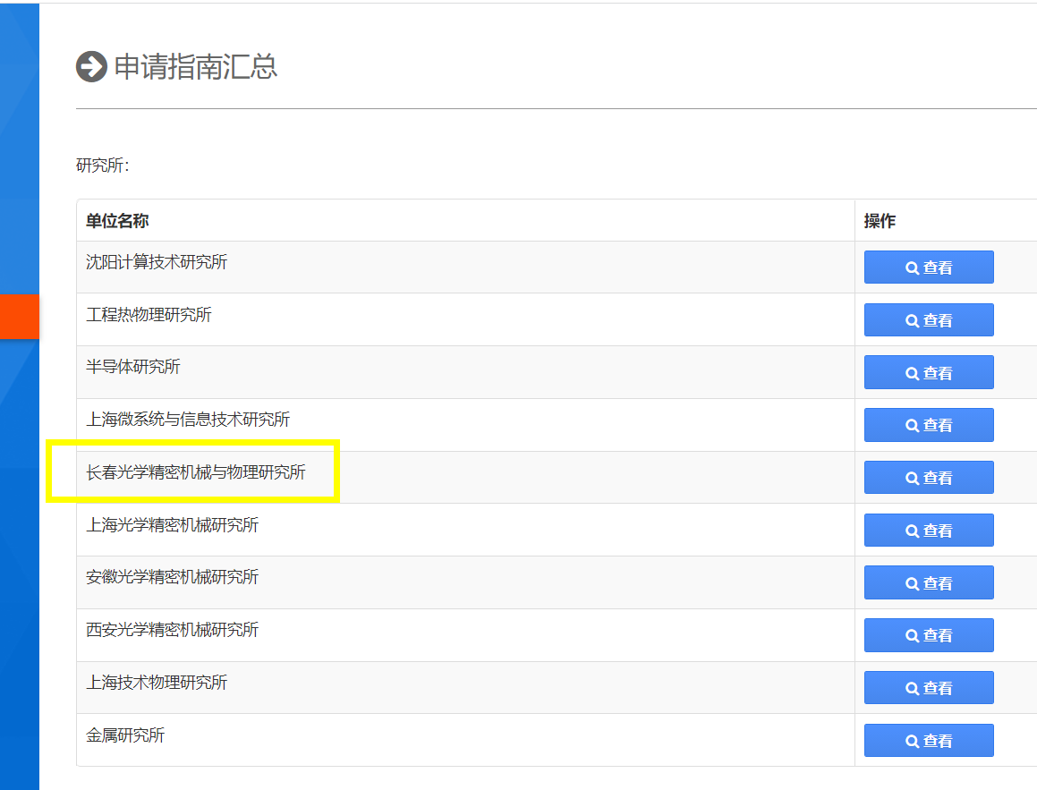Click the 操作 column header
The width and height of the screenshot is (1037, 790).
[x=880, y=221]
